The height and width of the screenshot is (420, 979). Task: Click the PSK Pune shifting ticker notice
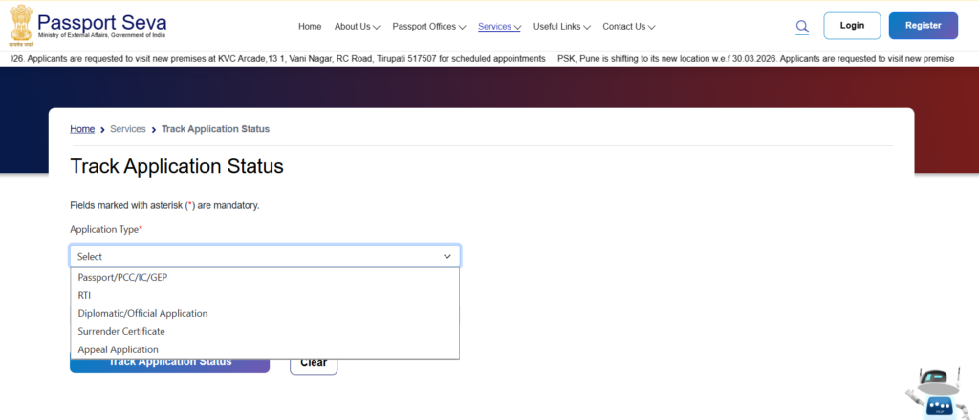pos(755,59)
